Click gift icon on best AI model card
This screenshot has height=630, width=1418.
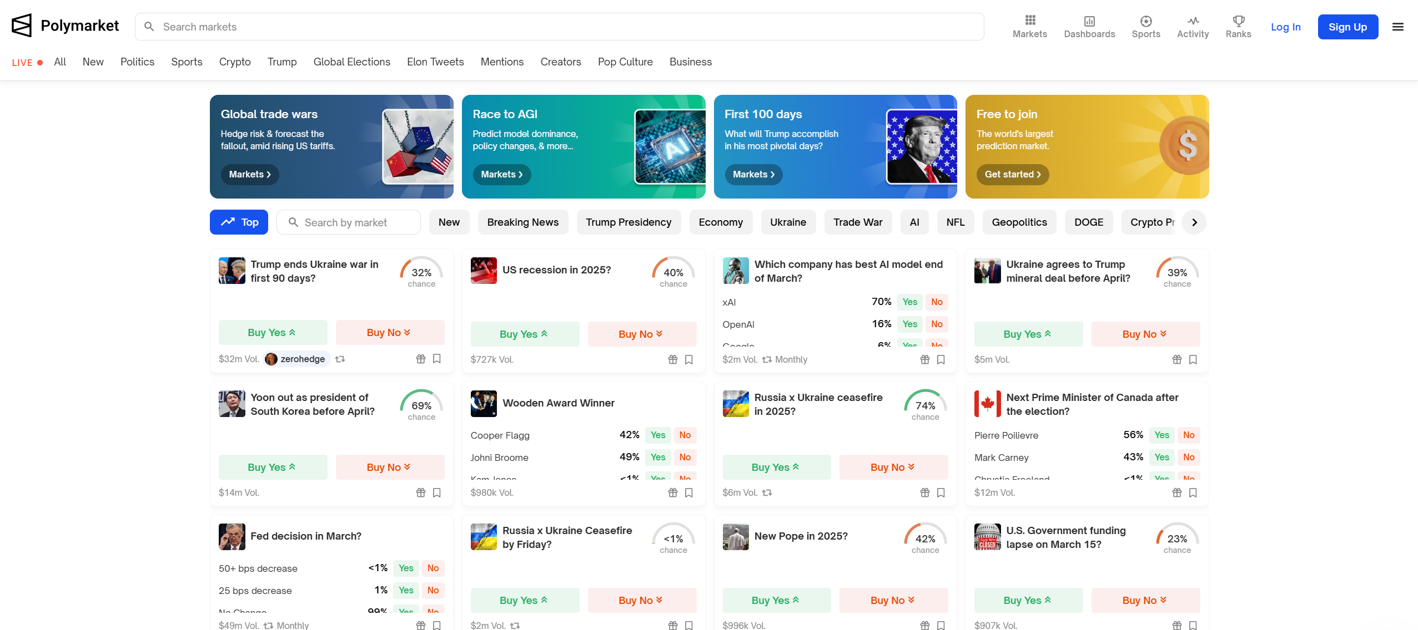[x=925, y=359]
